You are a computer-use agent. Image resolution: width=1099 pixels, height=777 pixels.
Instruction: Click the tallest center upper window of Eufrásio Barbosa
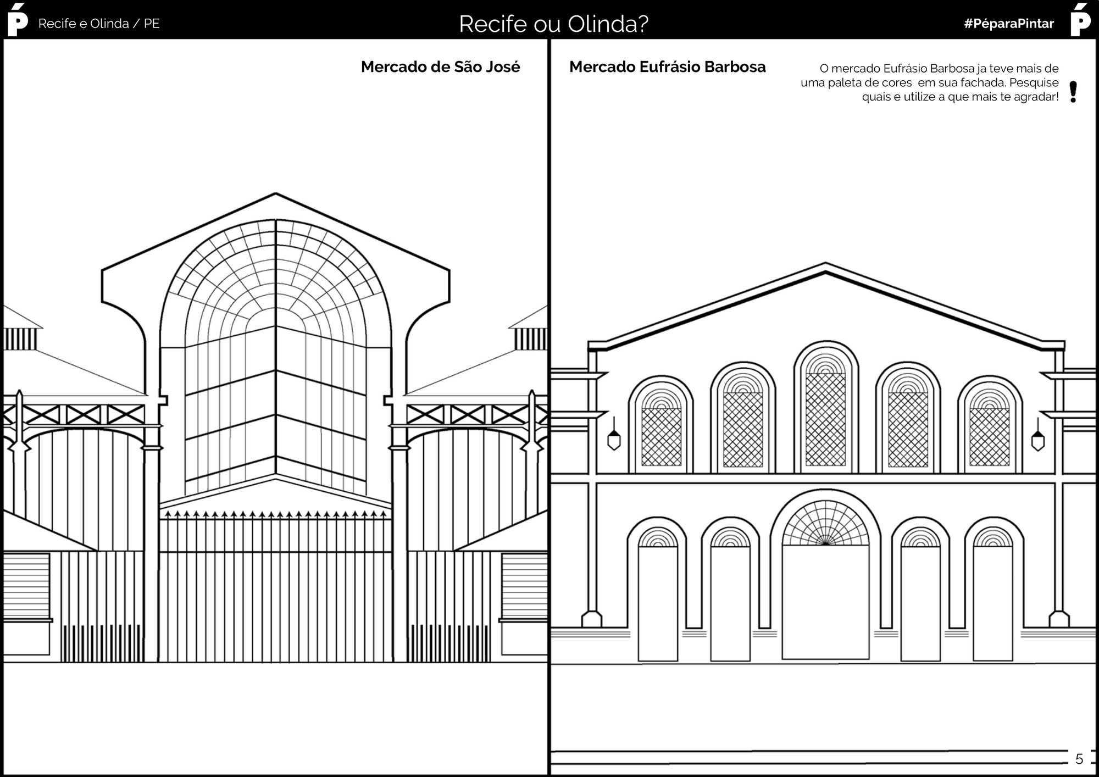pos(825,408)
